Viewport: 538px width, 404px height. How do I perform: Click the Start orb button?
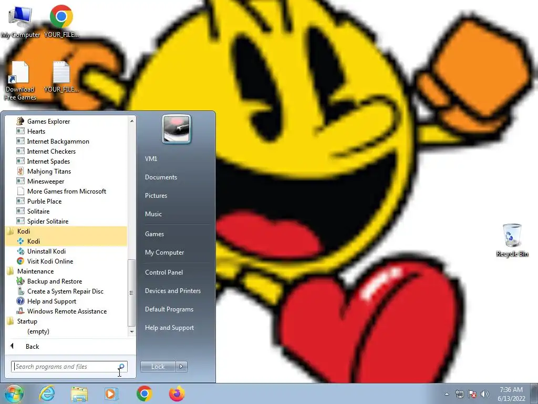click(14, 393)
